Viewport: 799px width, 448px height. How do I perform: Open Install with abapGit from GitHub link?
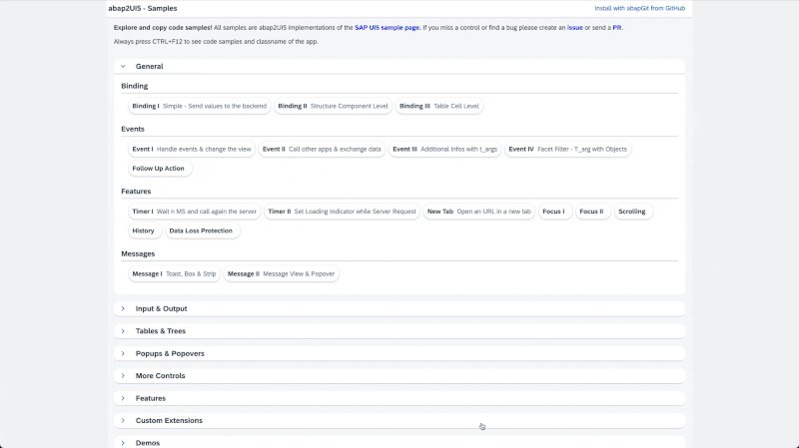click(x=639, y=8)
